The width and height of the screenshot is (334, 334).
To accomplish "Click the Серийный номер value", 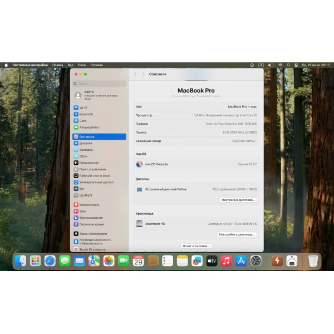I will [x=244, y=141].
